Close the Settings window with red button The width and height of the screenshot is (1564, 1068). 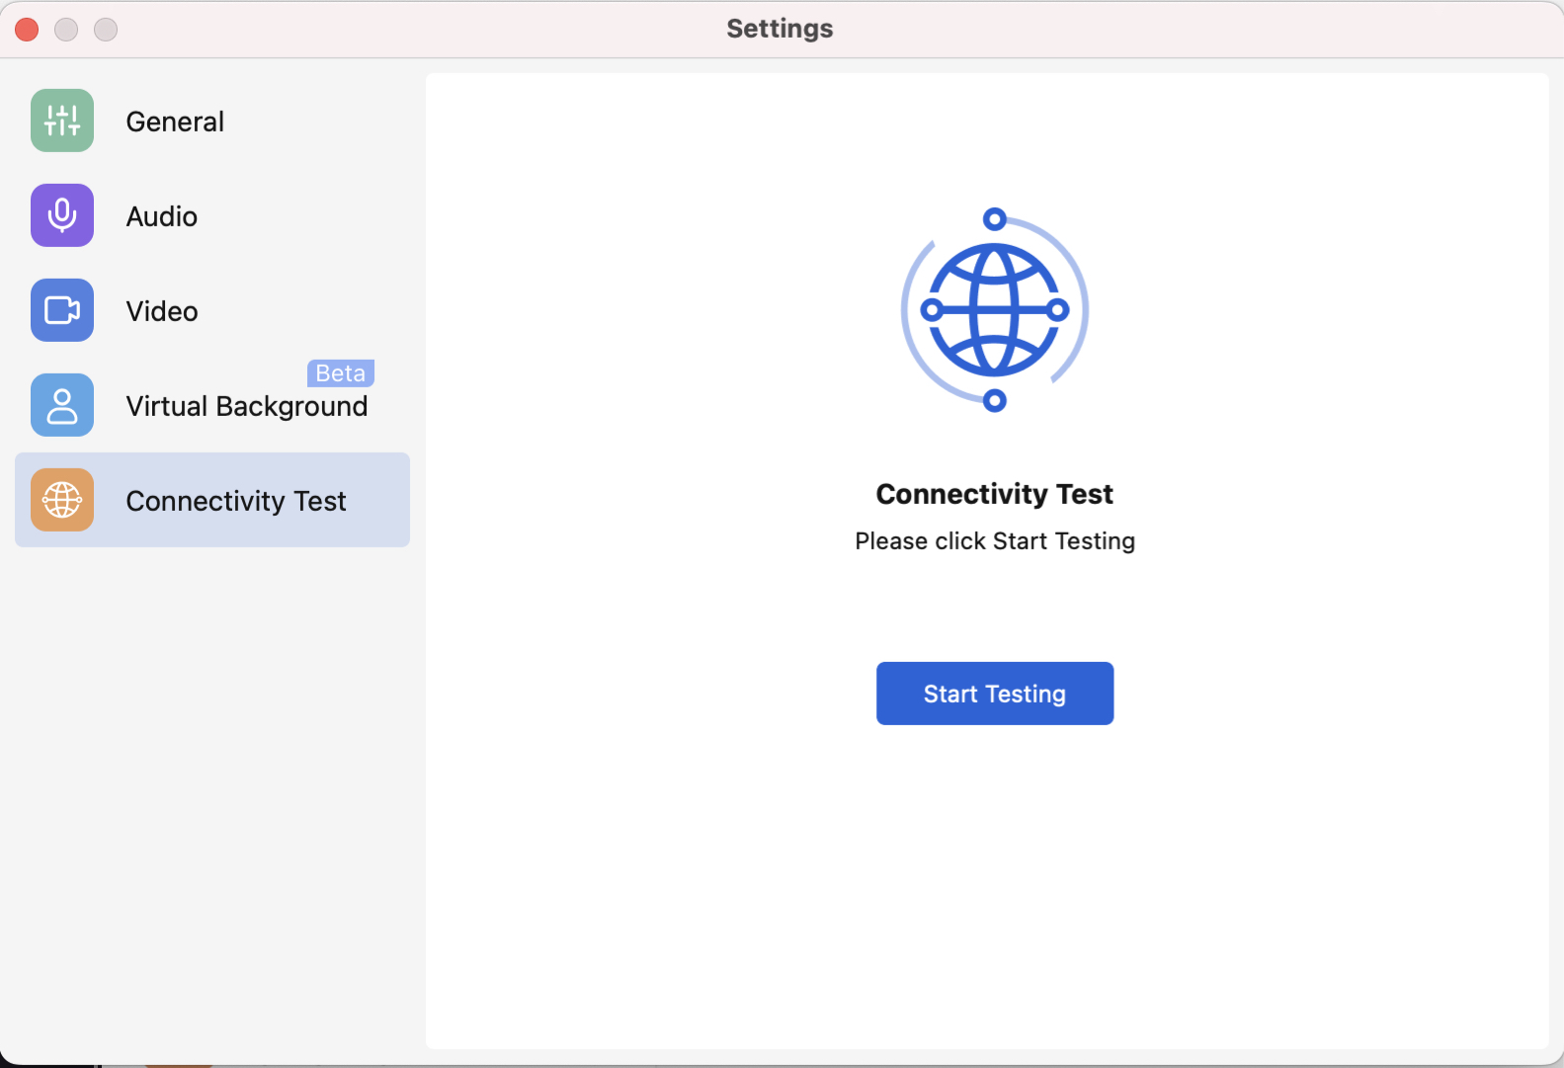(28, 30)
